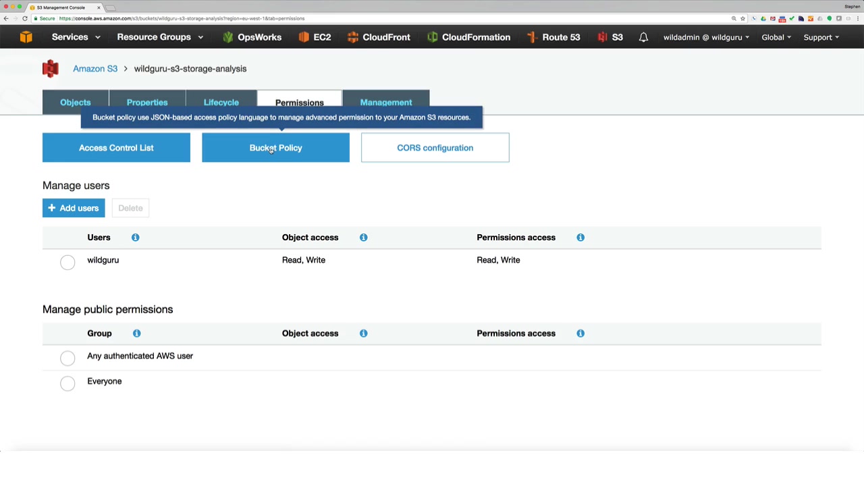The height and width of the screenshot is (486, 864).
Task: Show info for Object access under public permissions
Action: tap(364, 333)
